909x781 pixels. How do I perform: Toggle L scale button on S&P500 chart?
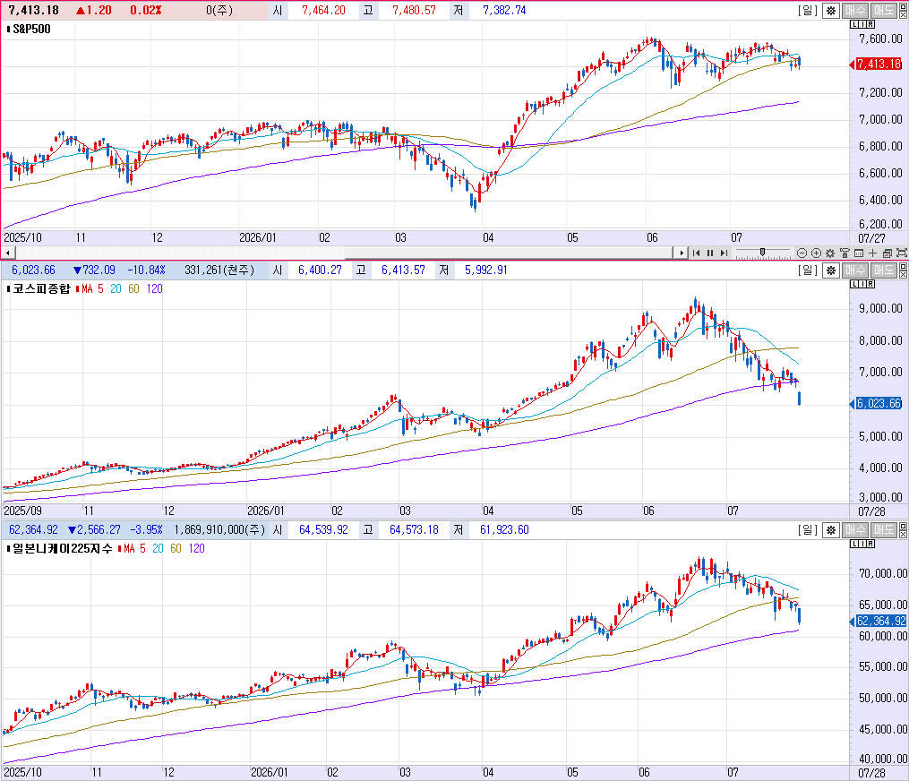[x=853, y=24]
